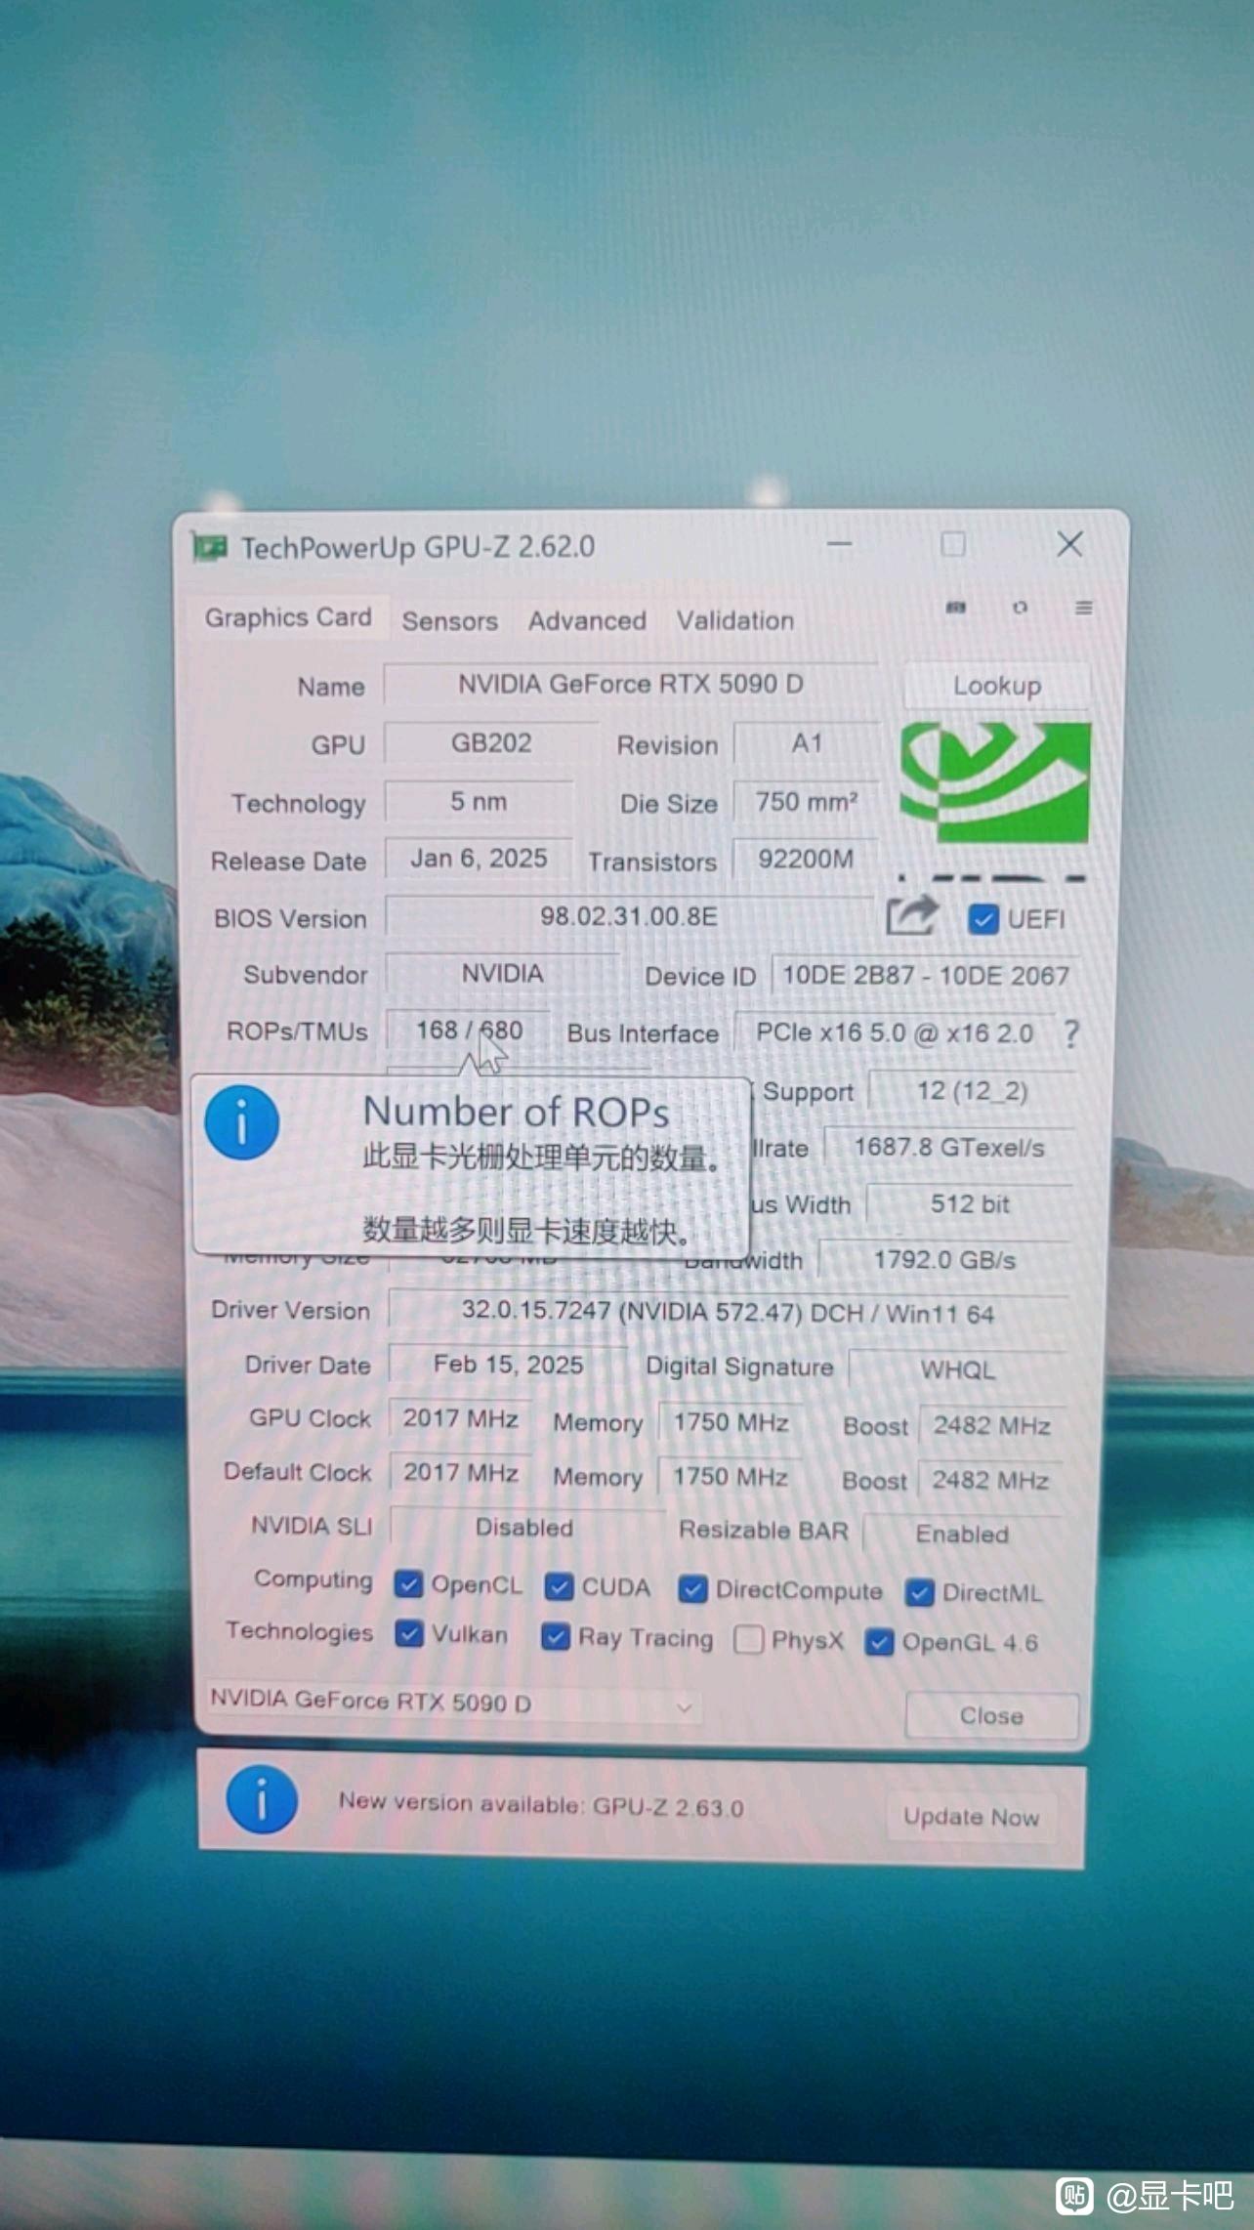
Task: Click the Digital Signature field showing WHQL
Action: [957, 1370]
